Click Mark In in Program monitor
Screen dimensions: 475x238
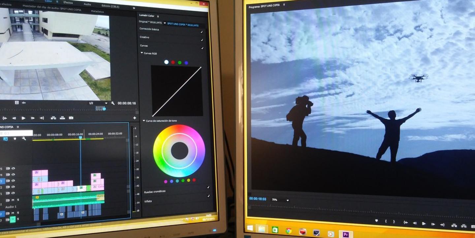pyautogui.click(x=385, y=222)
